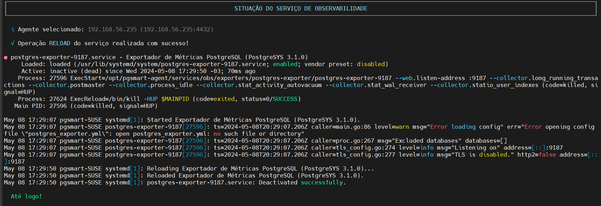Screen dimensions: 601x206
Task: Click the message "Excluded databases"
Action: 427,141
